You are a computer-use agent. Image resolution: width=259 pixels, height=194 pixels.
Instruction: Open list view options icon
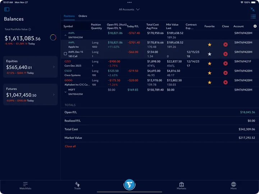point(253,17)
